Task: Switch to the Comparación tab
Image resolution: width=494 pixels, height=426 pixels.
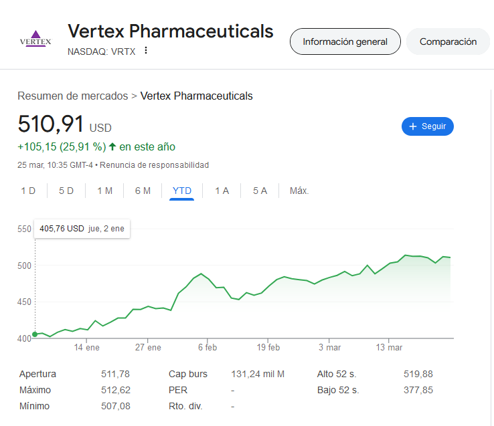Action: 448,41
